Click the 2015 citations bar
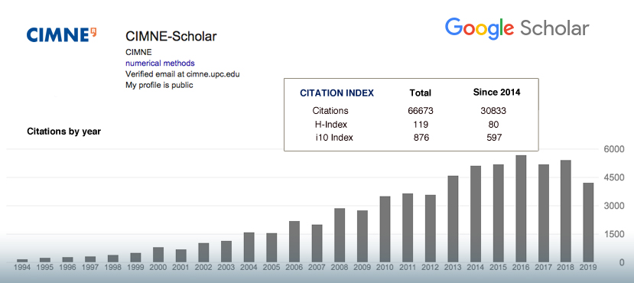Image resolution: width=634 pixels, height=283 pixels. click(498, 213)
